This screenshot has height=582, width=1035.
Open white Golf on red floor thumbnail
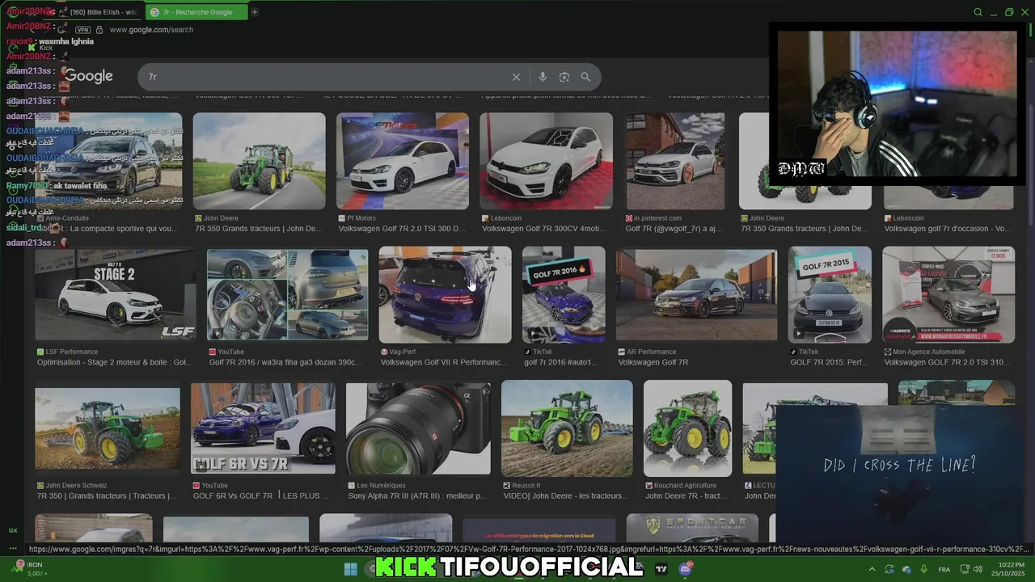coord(546,161)
